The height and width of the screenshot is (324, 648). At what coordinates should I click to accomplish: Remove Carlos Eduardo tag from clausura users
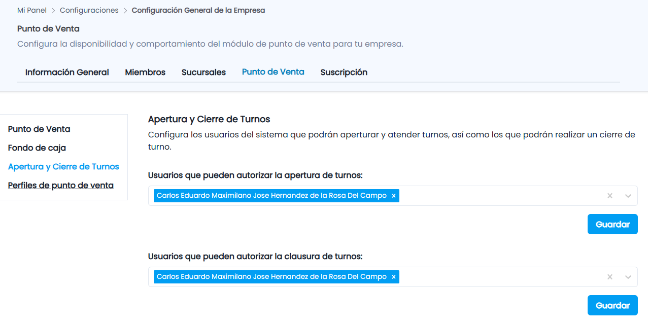coord(393,277)
